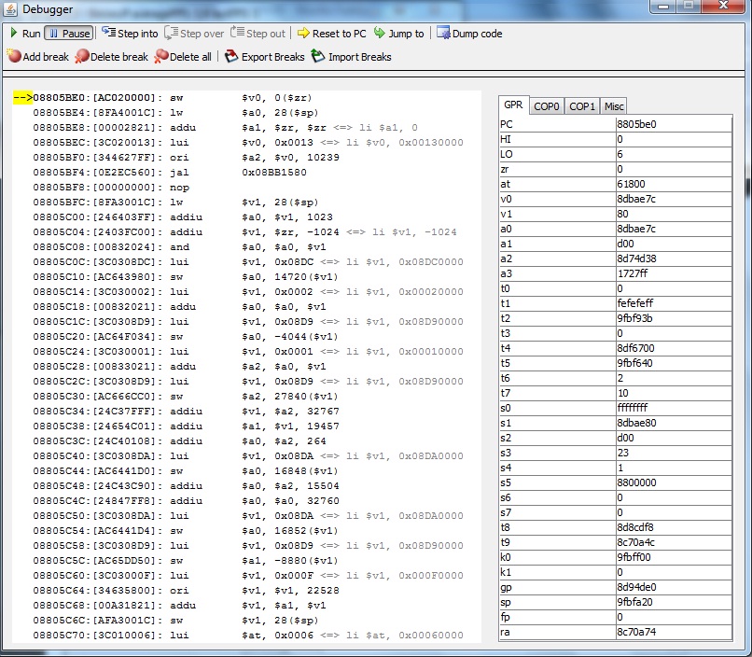
Task: Open the COP0 register tab
Action: [547, 106]
